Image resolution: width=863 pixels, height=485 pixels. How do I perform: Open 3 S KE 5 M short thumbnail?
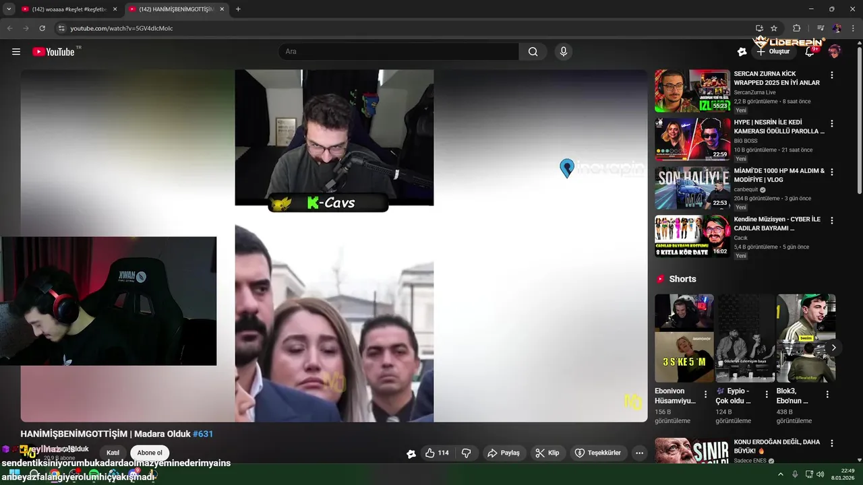tap(684, 338)
